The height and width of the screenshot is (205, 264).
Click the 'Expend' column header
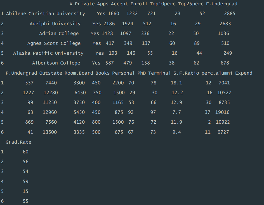click(244, 73)
